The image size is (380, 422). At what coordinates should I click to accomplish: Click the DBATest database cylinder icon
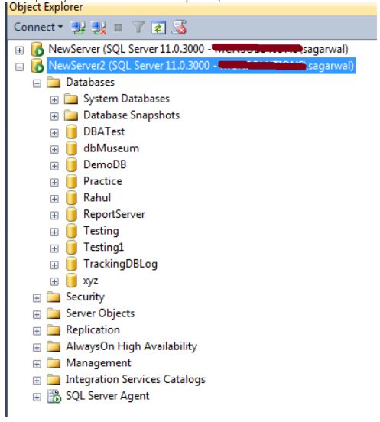click(x=71, y=131)
